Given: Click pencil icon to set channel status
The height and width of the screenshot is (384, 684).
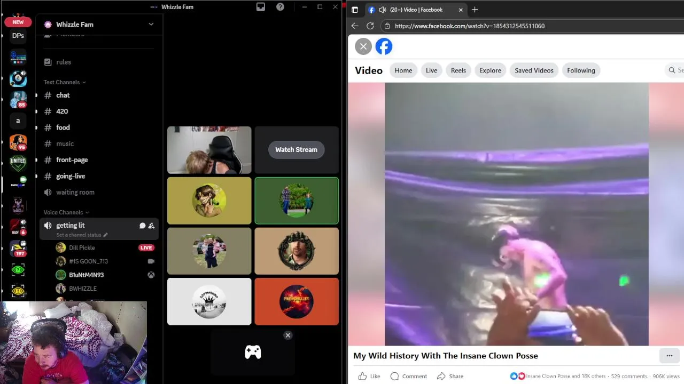Looking at the screenshot, I should (105, 235).
